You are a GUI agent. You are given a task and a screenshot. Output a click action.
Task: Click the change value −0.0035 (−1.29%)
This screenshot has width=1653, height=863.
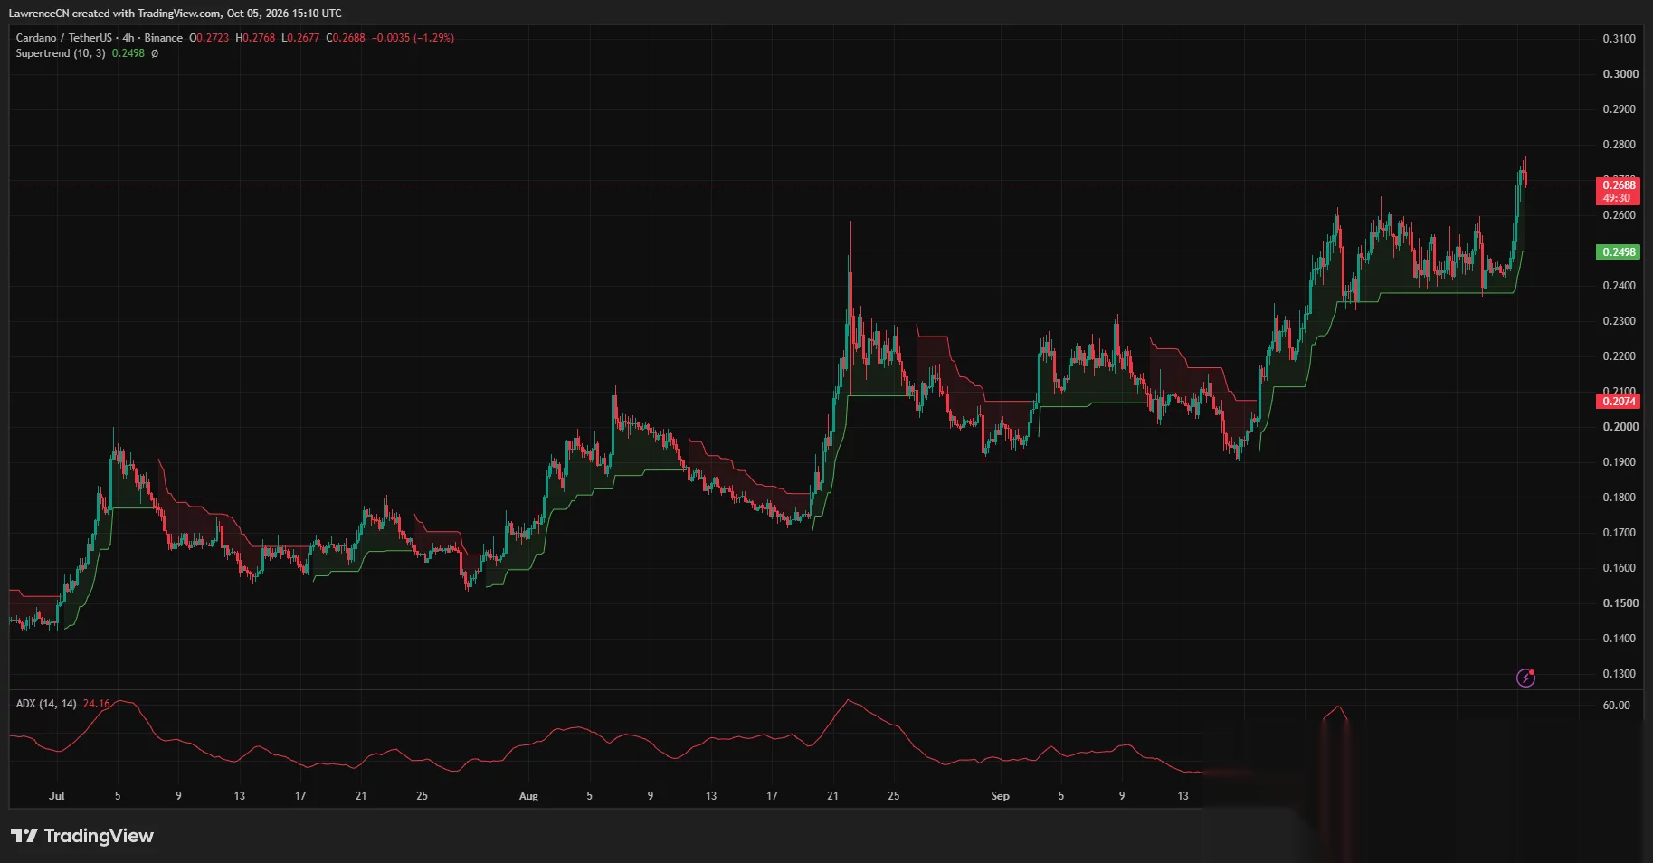coord(413,38)
